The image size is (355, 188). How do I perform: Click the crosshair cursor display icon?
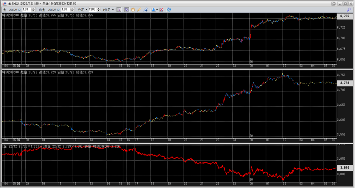(x=119, y=10)
